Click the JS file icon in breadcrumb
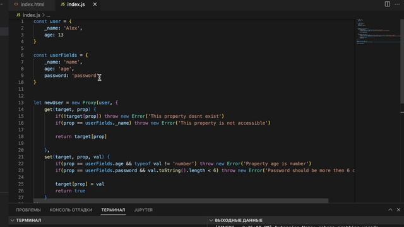404x227 pixels. pyautogui.click(x=18, y=15)
